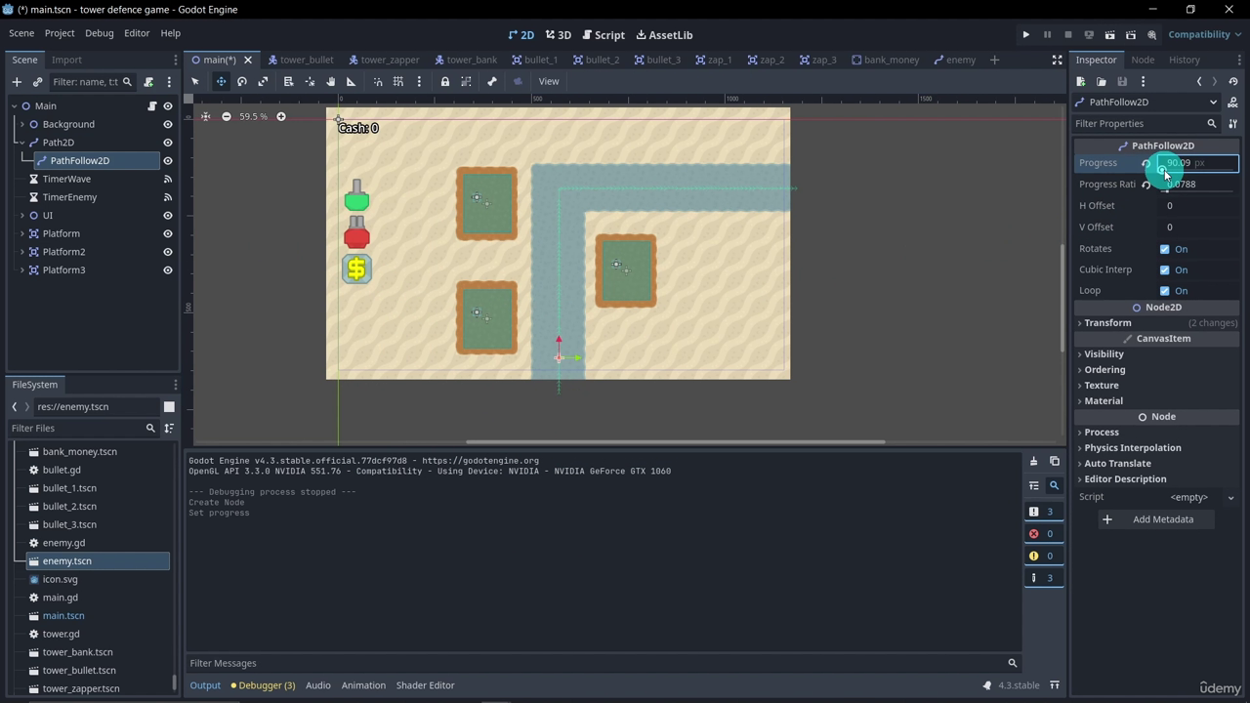The width and height of the screenshot is (1250, 703).
Task: Open the Debug menu
Action: 99,33
